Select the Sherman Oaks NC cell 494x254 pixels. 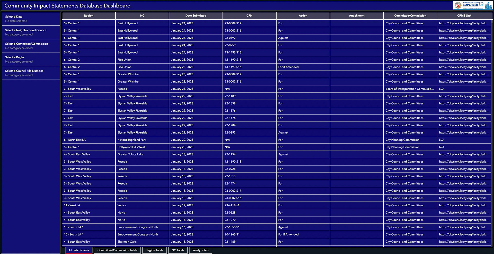[142, 242]
